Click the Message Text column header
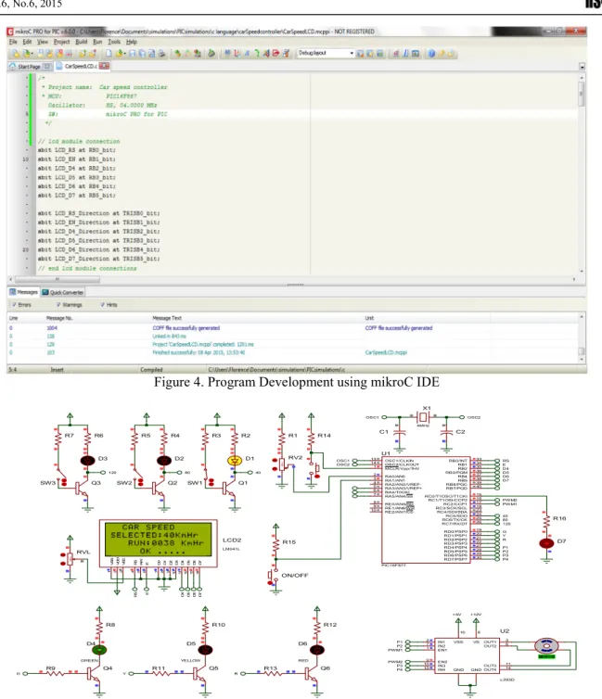Image resolution: width=602 pixels, height=699 pixels. [167, 318]
